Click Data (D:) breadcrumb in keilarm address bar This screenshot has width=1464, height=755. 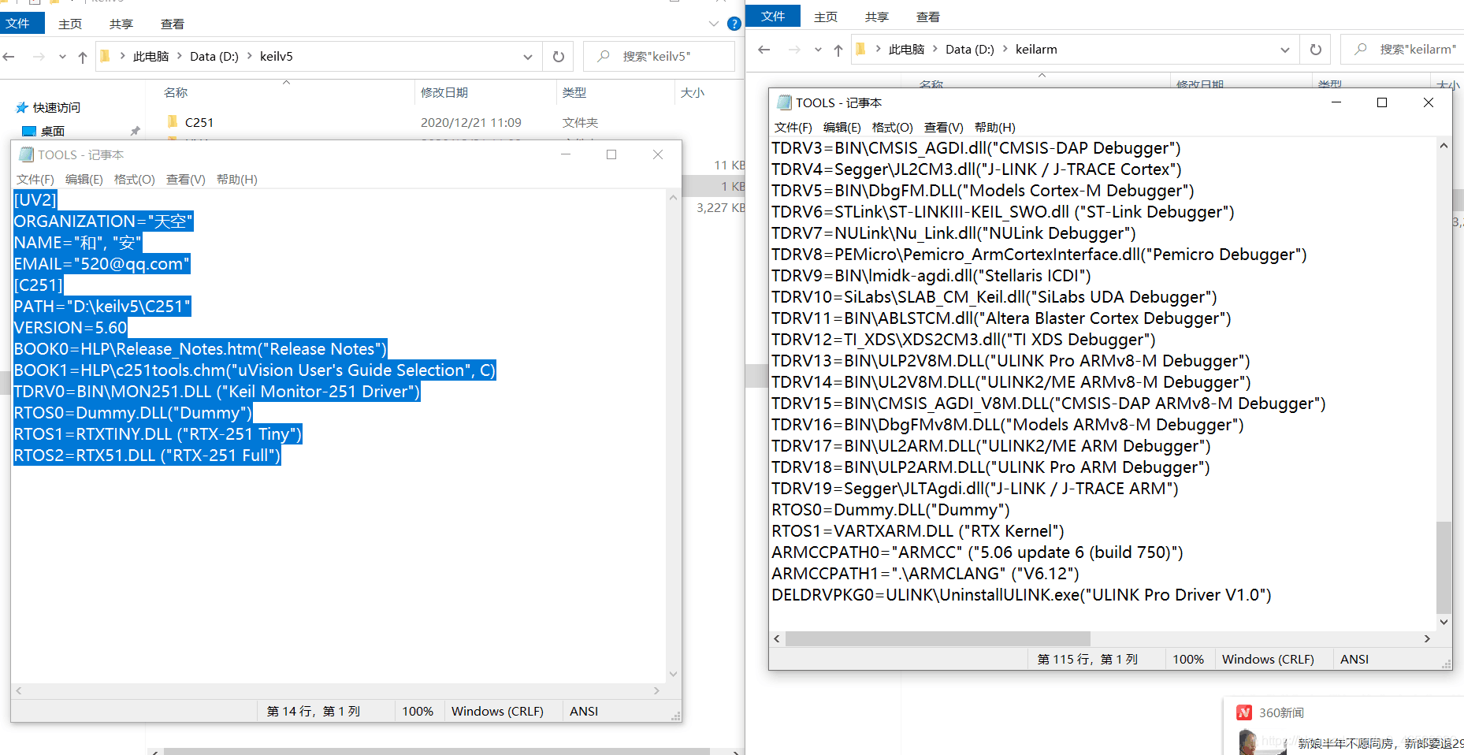click(x=970, y=49)
